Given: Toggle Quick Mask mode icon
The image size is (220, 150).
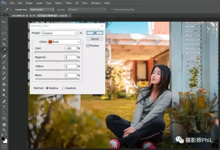Looking at the screenshot, I should click(x=4, y=146).
